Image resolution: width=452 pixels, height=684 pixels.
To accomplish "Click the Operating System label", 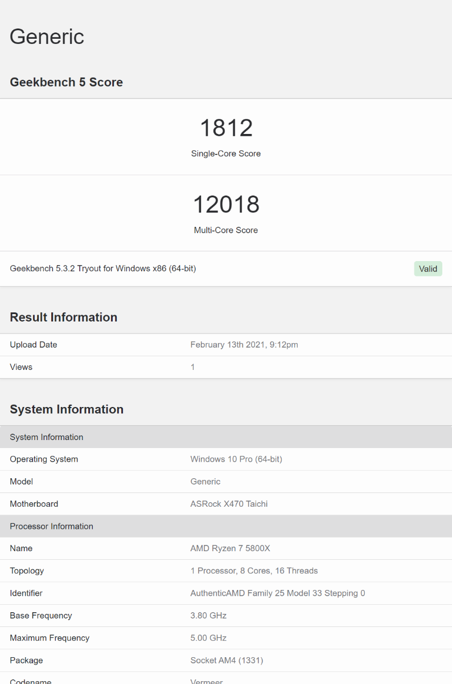I will (44, 459).
